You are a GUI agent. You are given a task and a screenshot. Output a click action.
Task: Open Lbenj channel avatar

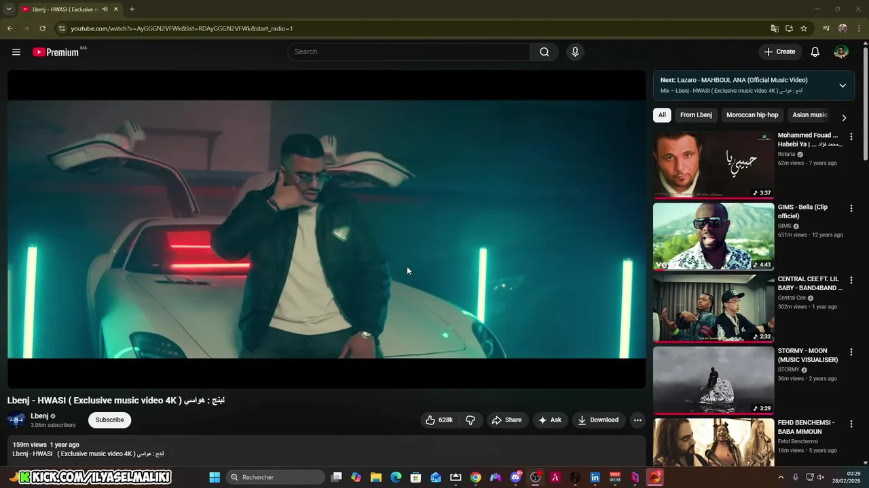click(x=16, y=420)
